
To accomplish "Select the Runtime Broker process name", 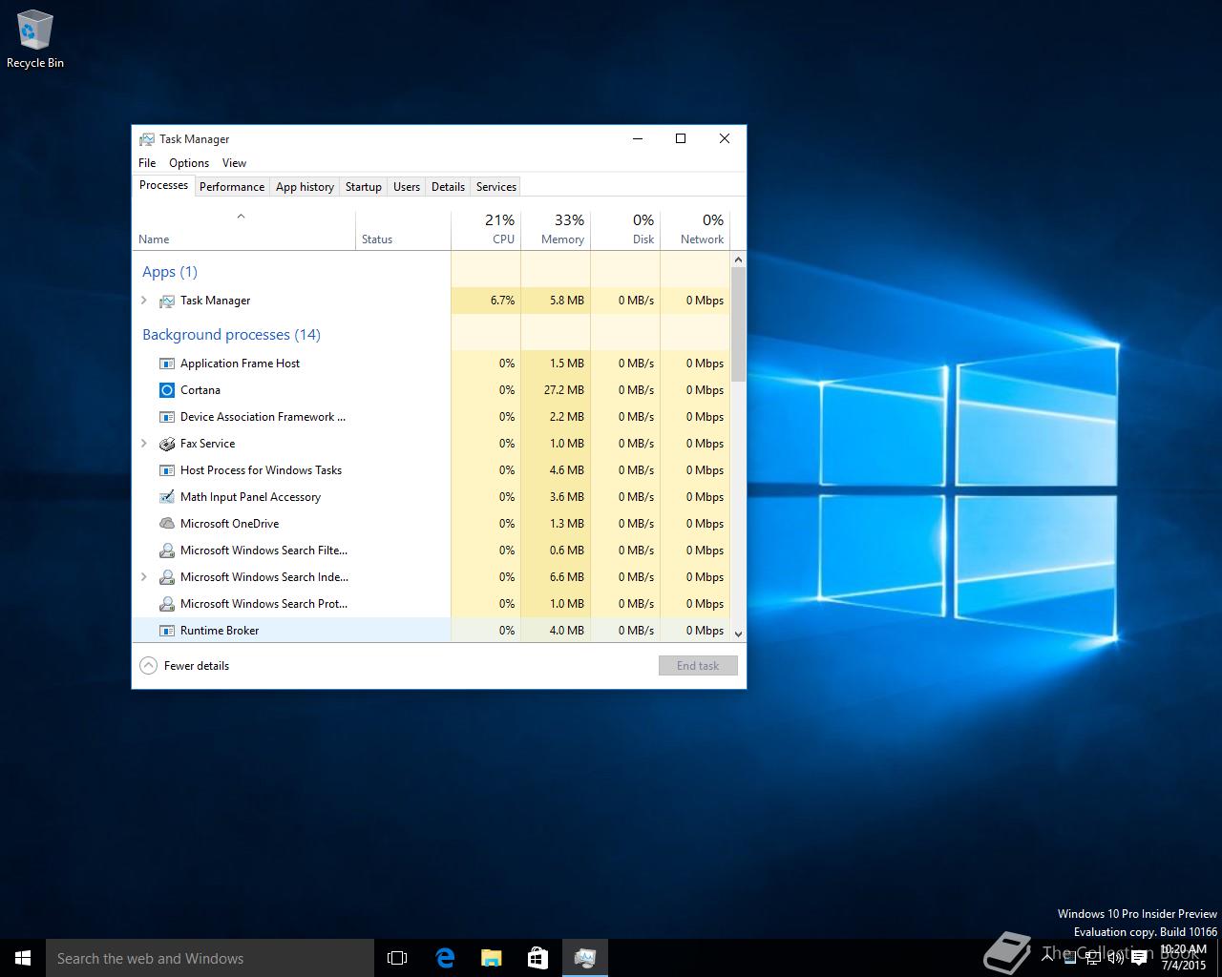I will (220, 631).
